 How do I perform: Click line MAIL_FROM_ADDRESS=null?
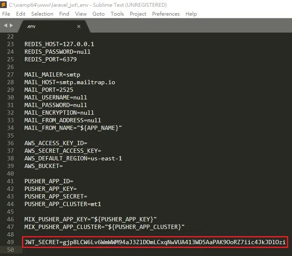(63, 121)
